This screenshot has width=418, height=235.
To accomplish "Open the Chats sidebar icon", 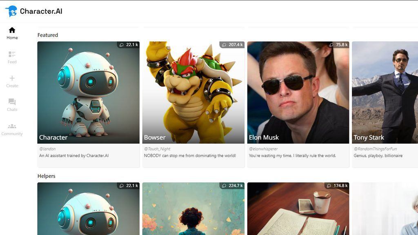I will click(x=12, y=102).
